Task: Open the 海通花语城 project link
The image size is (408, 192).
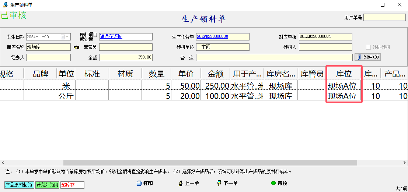Action: pos(111,37)
